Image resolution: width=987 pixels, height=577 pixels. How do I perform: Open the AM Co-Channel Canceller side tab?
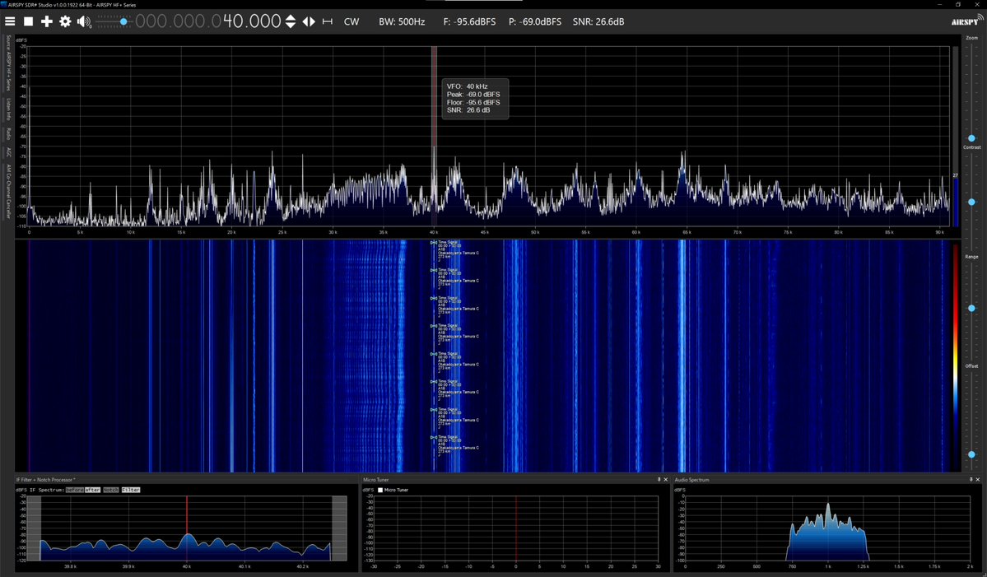[x=8, y=191]
